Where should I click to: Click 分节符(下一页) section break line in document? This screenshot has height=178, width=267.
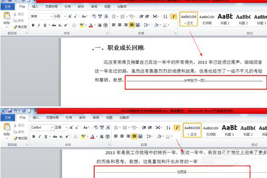pos(195,80)
